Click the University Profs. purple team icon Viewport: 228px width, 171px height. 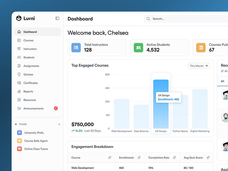[x=19, y=132]
